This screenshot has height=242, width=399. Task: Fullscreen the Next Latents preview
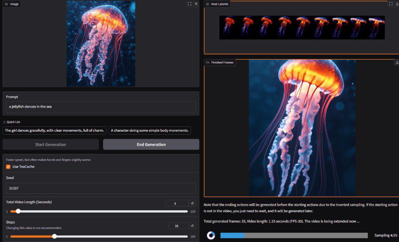[x=390, y=3]
